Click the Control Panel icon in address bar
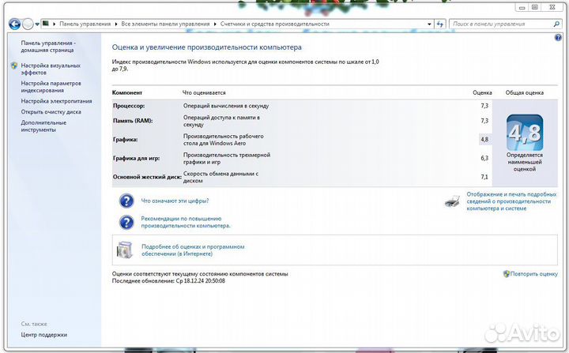The width and height of the screenshot is (569, 353). 46,24
